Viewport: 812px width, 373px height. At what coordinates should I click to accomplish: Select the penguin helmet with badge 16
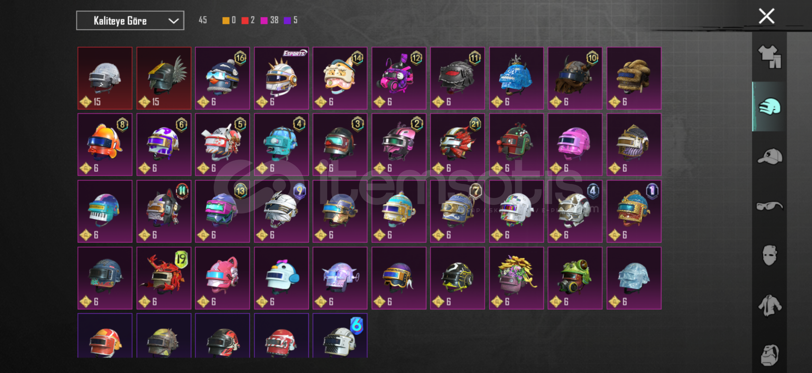click(223, 78)
